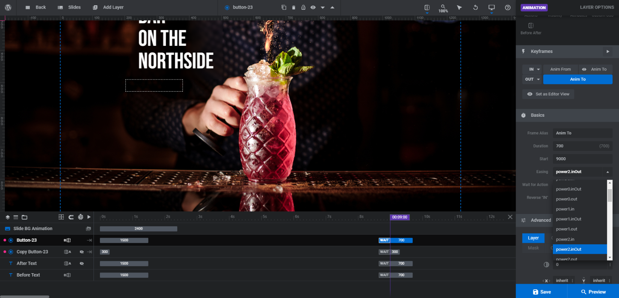Edit the Start field showing 9000
The height and width of the screenshot is (298, 619).
click(x=582, y=159)
